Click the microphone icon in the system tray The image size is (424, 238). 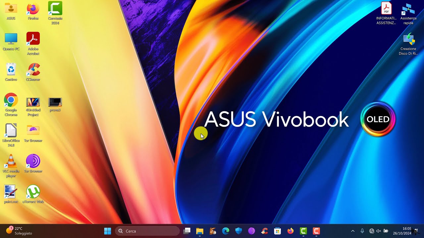[x=362, y=231]
